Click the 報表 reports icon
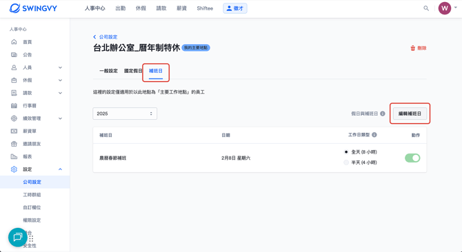Screen dimensions: 462x252 pos(14,156)
